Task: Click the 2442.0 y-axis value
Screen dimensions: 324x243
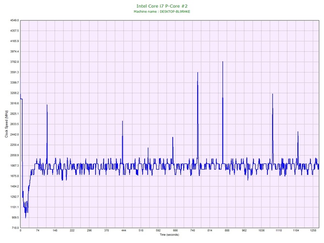Action: 15,134
